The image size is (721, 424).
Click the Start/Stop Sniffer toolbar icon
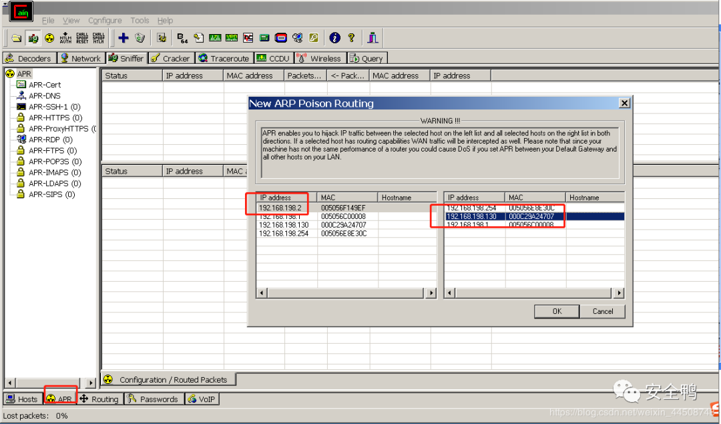click(33, 38)
